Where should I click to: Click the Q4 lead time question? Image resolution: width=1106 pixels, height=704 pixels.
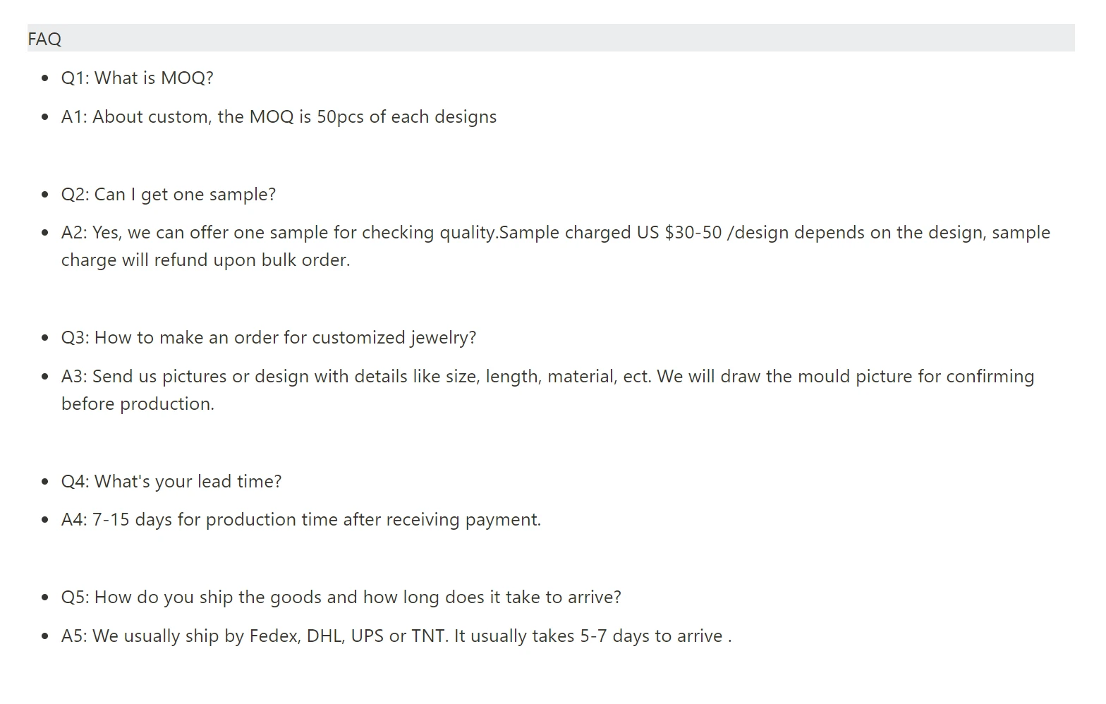171,481
